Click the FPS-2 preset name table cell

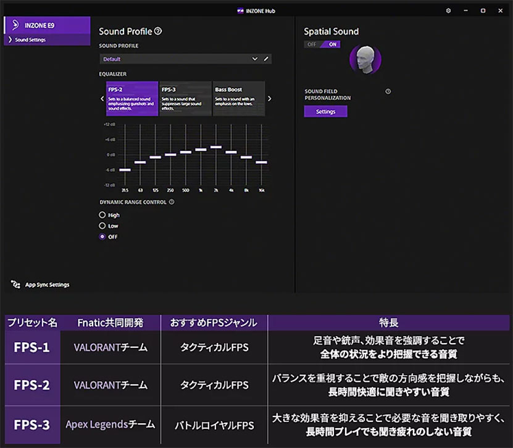coord(32,385)
